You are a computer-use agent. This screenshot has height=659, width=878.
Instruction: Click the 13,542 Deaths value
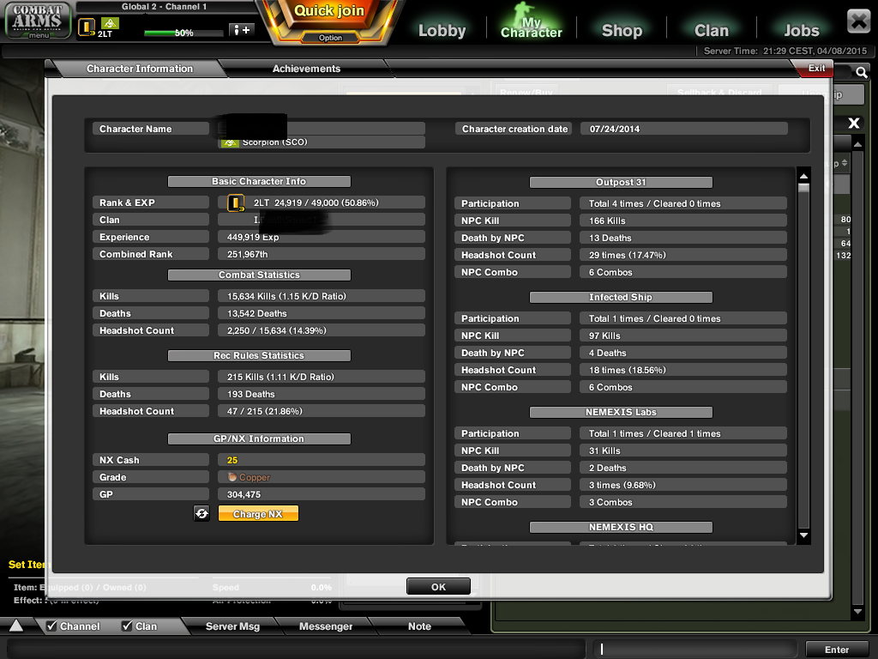click(257, 313)
